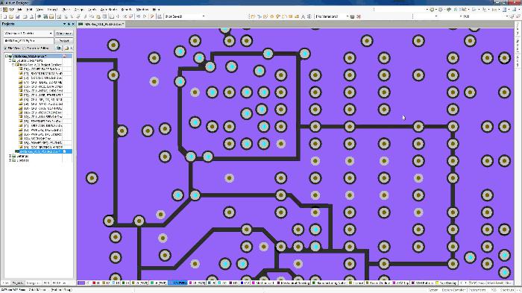Screen dimensions: 522x293
Task: Open the File menu
Action: tap(20, 10)
